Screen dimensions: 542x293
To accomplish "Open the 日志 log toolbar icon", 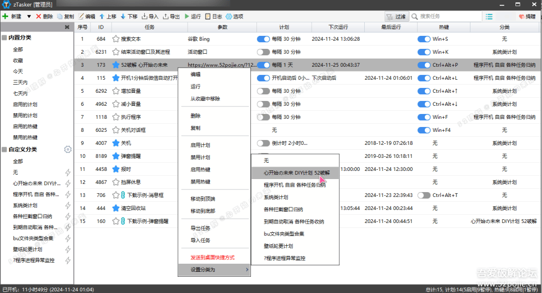I will point(208,16).
